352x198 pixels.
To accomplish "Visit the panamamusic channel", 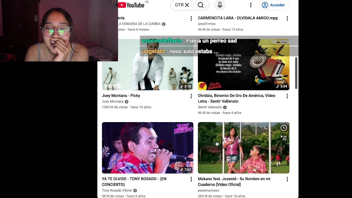I will click(x=209, y=190).
